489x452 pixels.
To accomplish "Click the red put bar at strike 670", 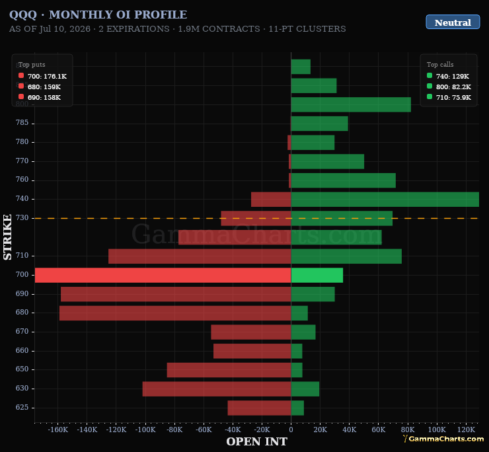I will pyautogui.click(x=251, y=332).
